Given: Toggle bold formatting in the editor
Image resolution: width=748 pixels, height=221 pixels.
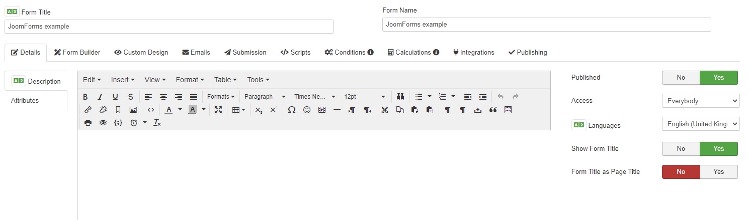Looking at the screenshot, I should pyautogui.click(x=86, y=97).
